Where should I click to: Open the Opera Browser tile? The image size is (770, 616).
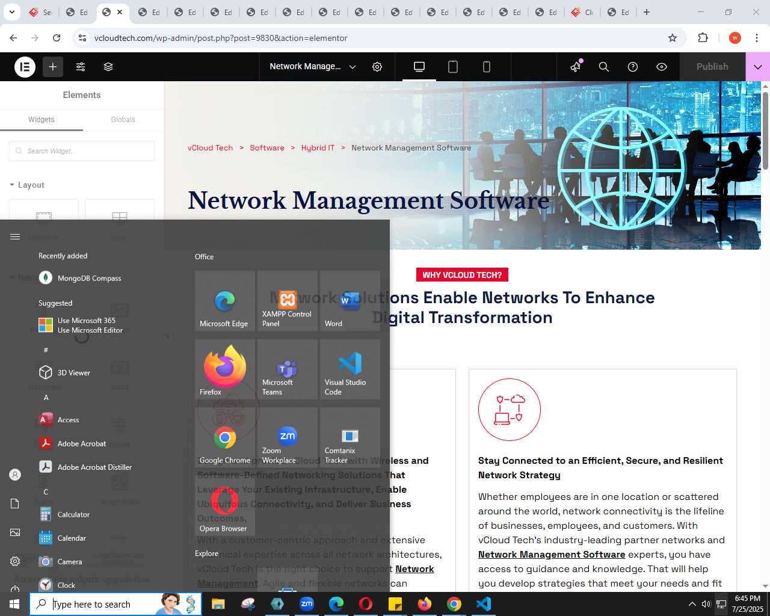[225, 506]
